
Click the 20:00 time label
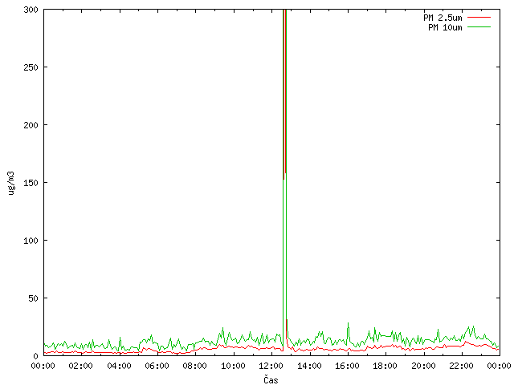[x=423, y=366]
